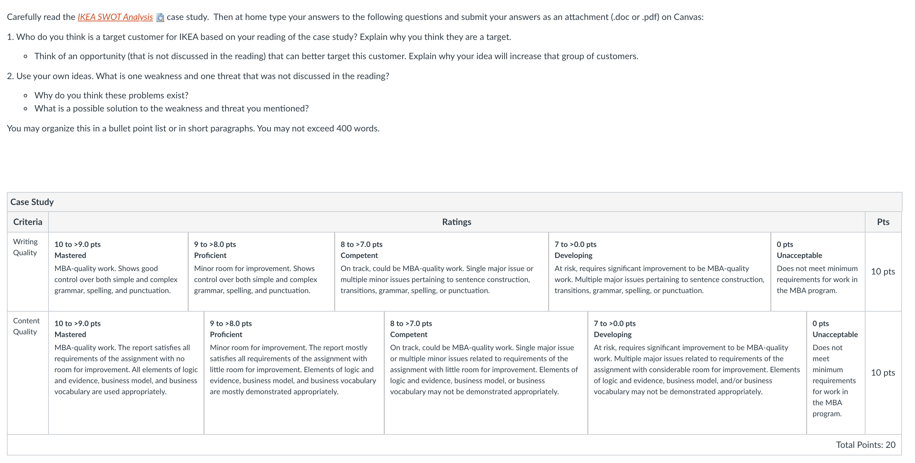This screenshot has height=463, width=915.
Task: Click the Content Quality Competent rating
Action: coord(486,373)
